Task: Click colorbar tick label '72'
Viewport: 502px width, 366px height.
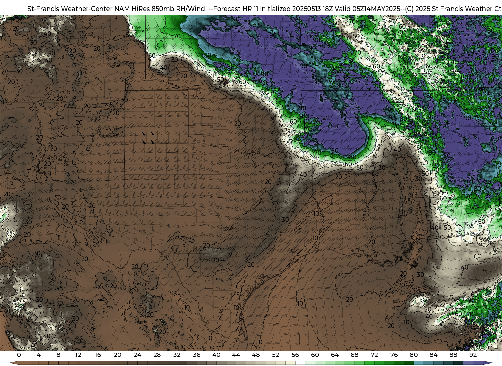Action: pyautogui.click(x=374, y=355)
